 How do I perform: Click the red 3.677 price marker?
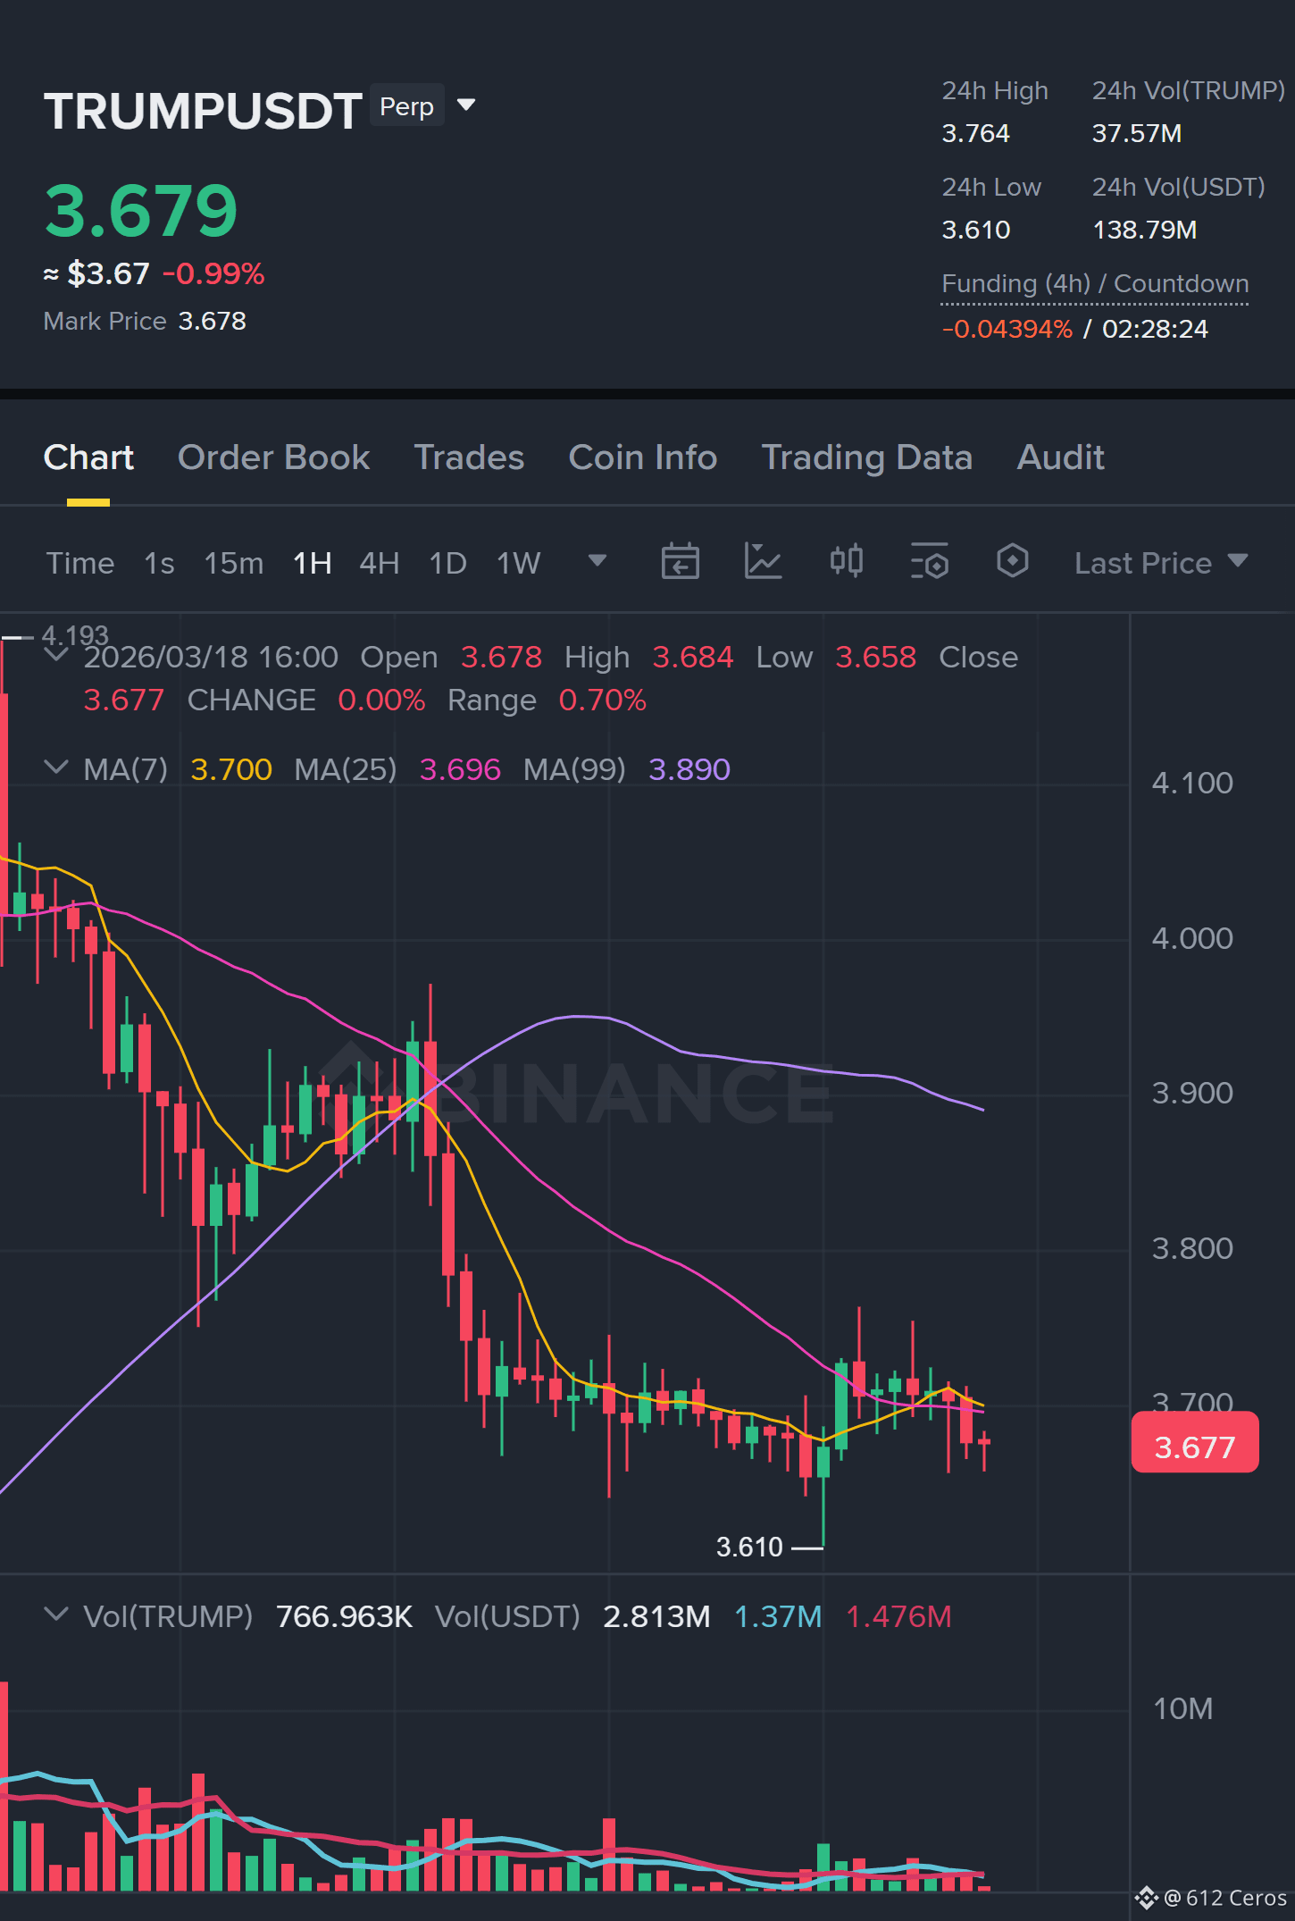tap(1195, 1442)
